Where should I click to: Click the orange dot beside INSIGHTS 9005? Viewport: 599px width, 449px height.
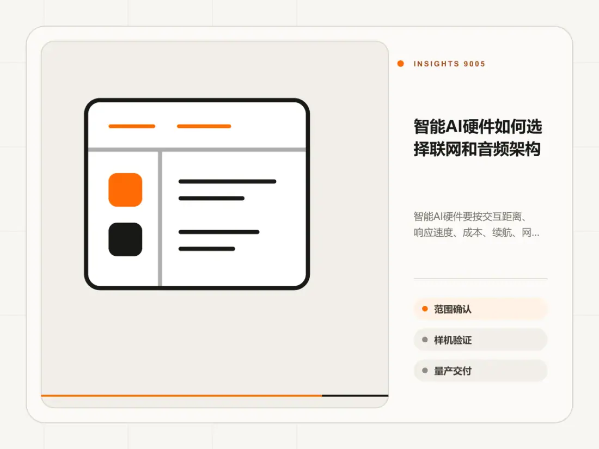point(400,63)
